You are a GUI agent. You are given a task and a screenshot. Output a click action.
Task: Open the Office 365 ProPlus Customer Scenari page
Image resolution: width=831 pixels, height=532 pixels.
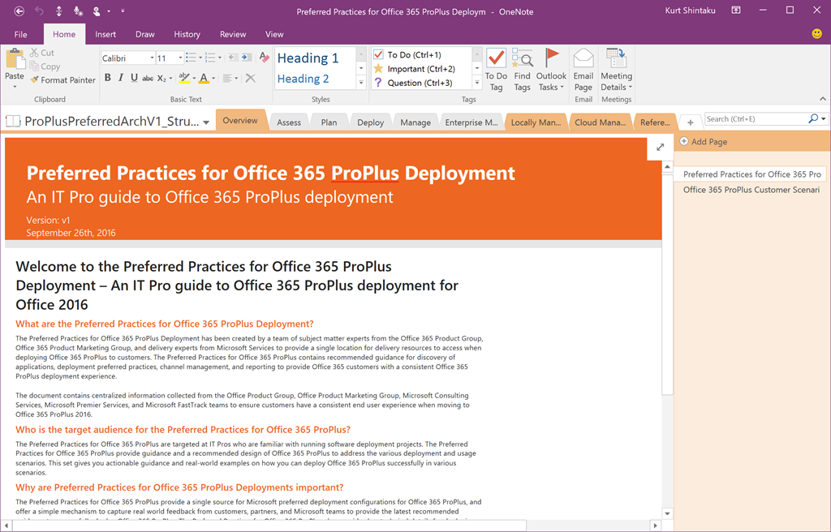(751, 190)
